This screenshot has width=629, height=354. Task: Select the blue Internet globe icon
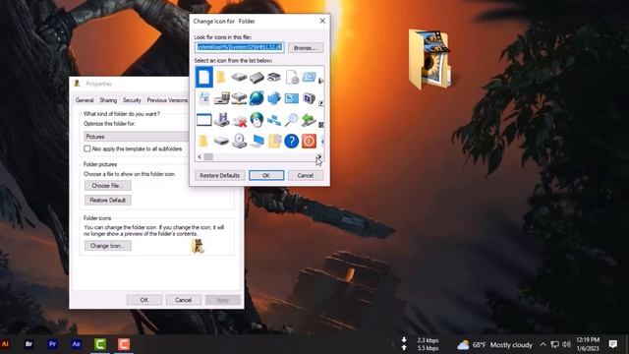257,98
